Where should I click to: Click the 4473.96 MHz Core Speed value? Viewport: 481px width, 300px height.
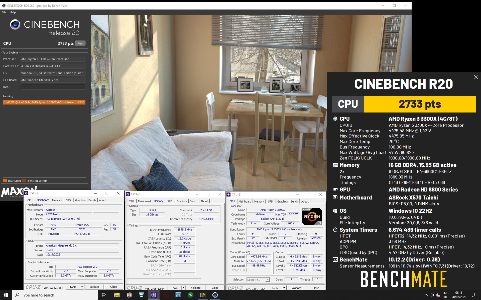pos(259,256)
